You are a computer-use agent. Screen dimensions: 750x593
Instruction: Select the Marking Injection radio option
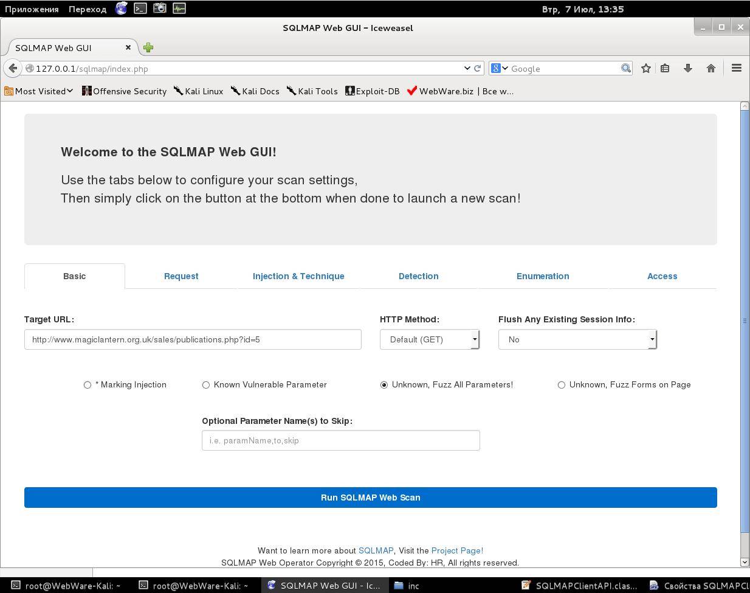[x=88, y=385]
